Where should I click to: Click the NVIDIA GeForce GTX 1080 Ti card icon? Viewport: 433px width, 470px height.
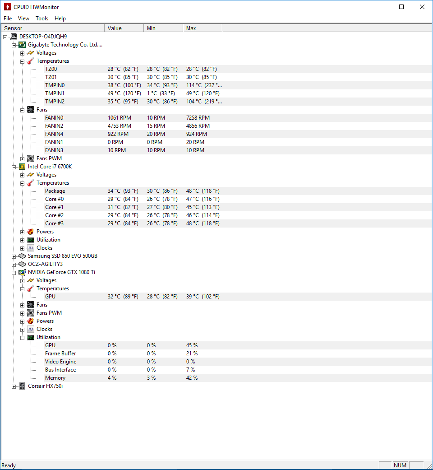[22, 272]
